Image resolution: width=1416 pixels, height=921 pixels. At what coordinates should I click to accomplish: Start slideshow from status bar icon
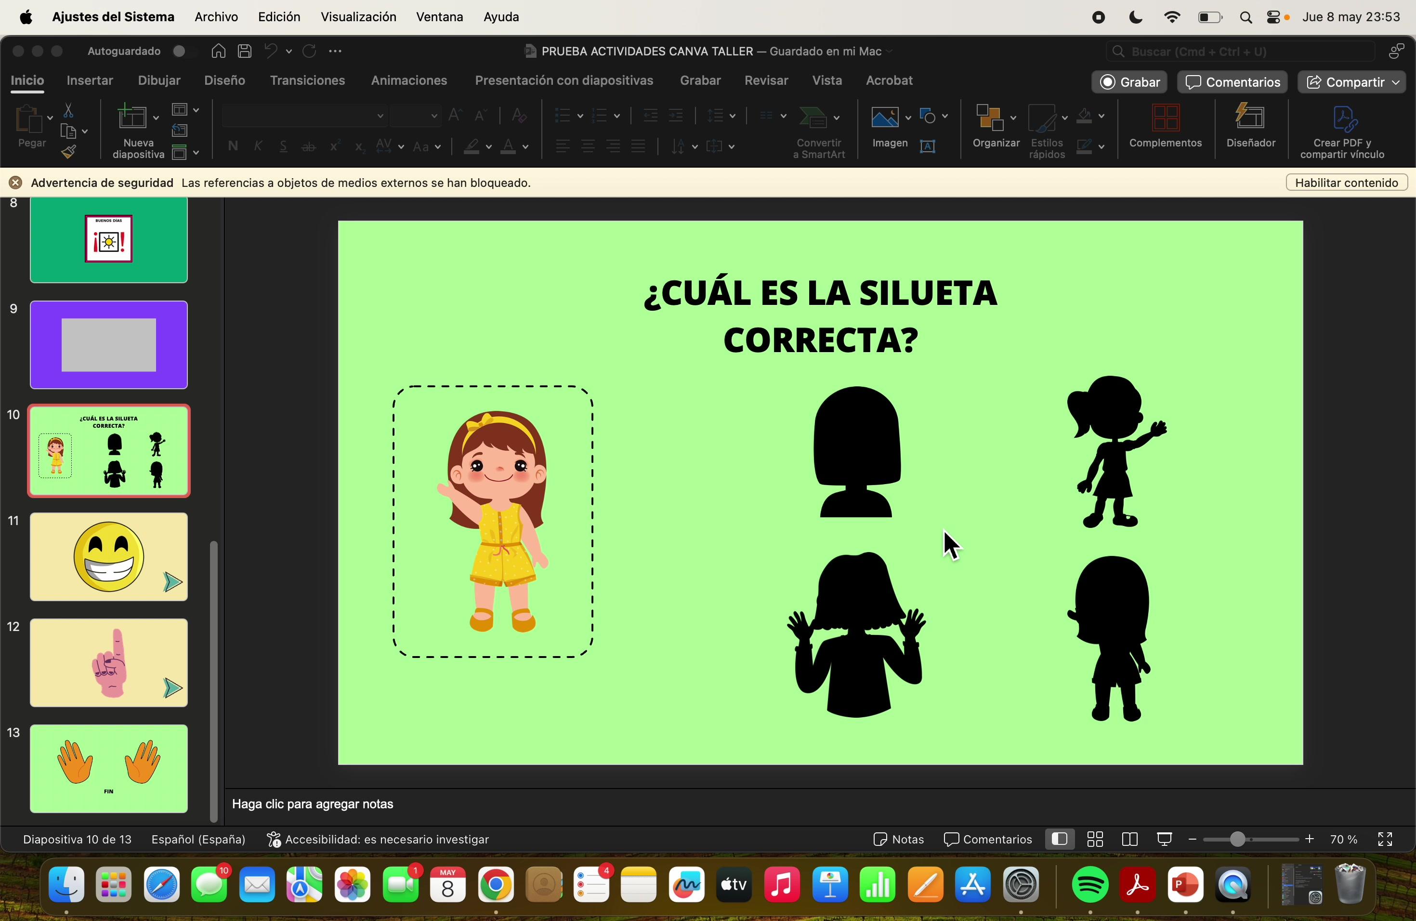1164,840
